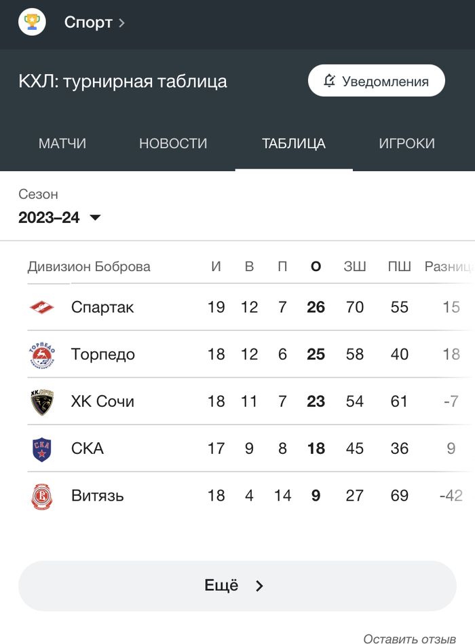Image resolution: width=475 pixels, height=644 pixels.
Task: Click the Spartak team logo
Action: coord(42,307)
